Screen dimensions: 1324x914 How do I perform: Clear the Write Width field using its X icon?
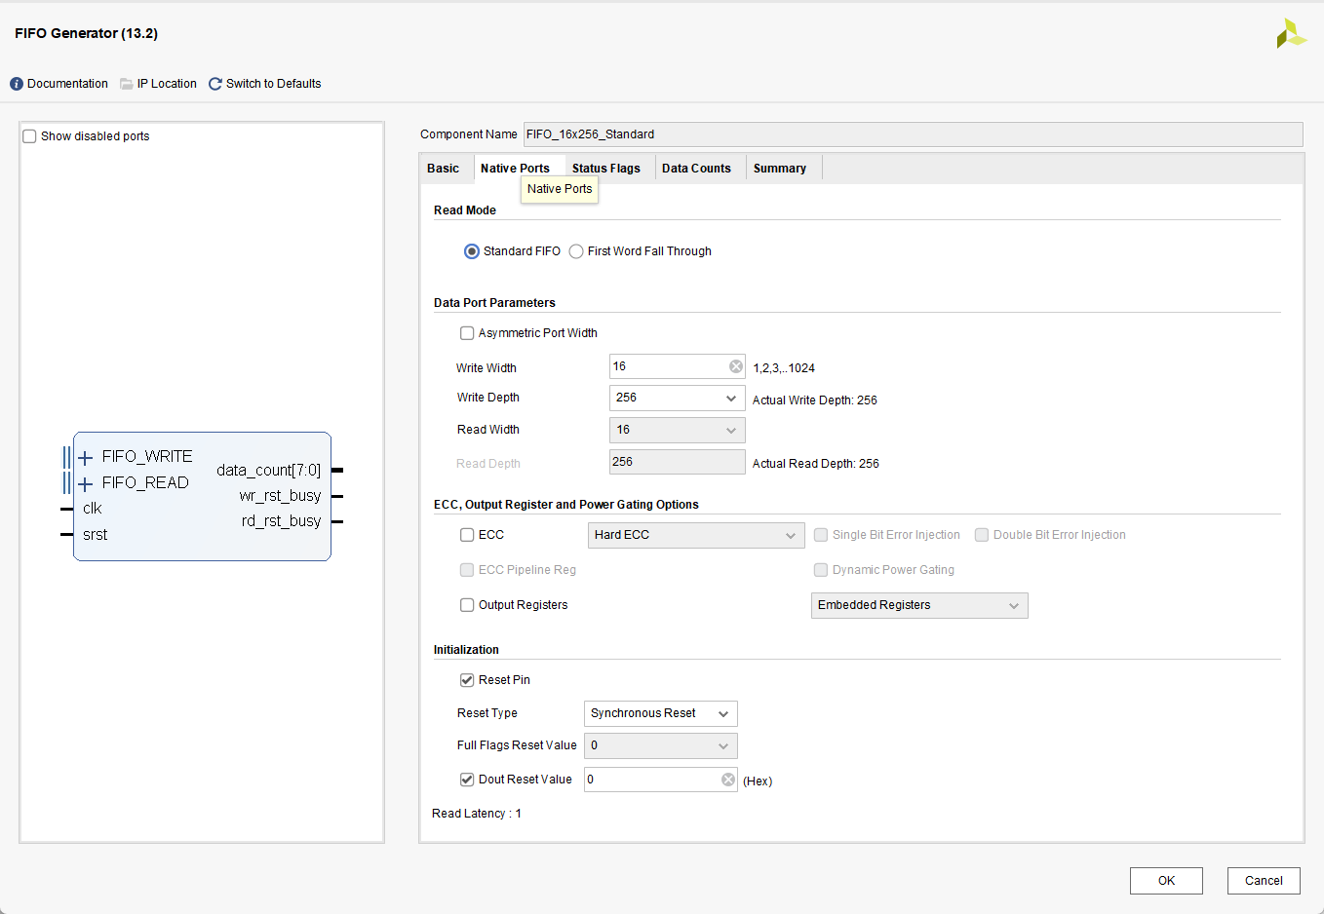tap(736, 366)
